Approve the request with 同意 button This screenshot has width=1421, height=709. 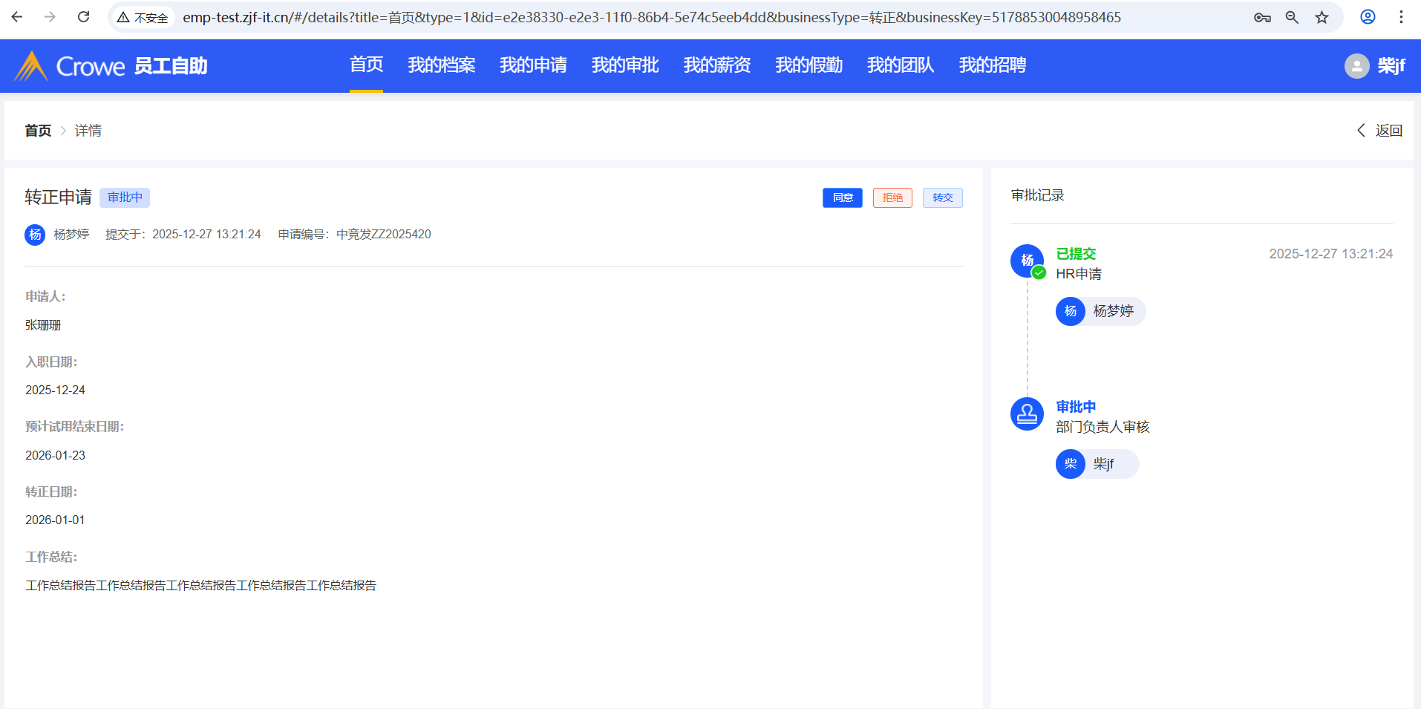point(842,197)
